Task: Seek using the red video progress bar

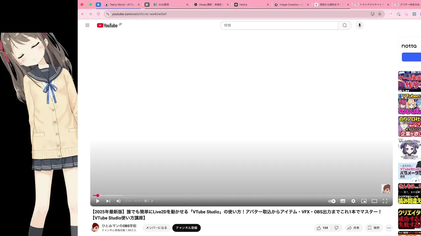Action: (x=241, y=195)
